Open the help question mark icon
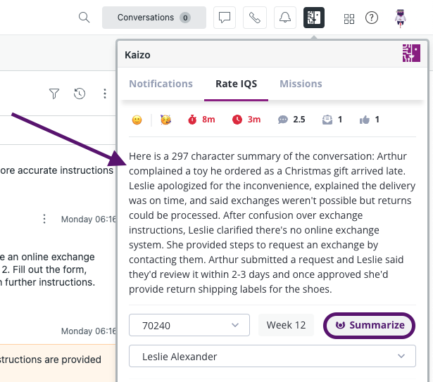433x382 pixels. [372, 18]
